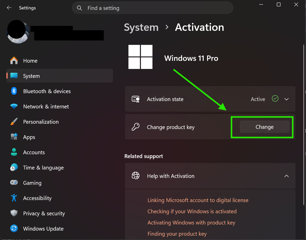Expand the Activation state chevron
306x240 pixels.
click(287, 99)
